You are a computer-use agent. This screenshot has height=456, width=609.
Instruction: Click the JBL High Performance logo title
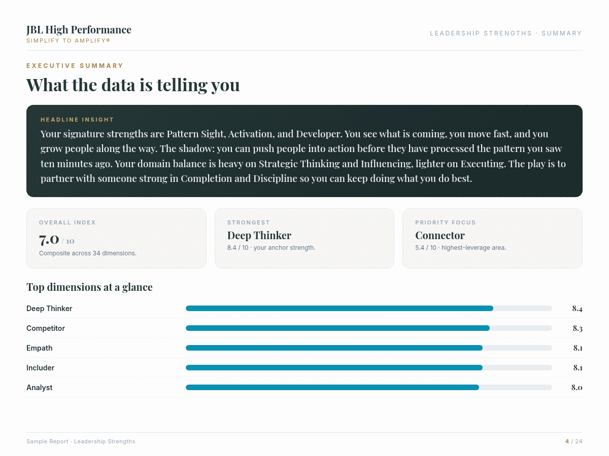pos(79,30)
